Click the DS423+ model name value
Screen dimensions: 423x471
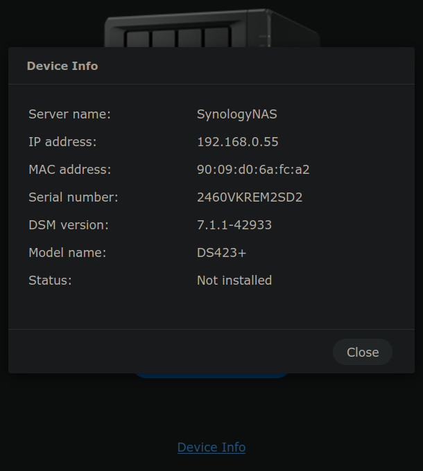221,253
